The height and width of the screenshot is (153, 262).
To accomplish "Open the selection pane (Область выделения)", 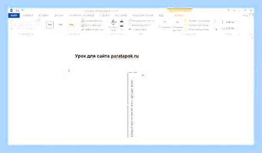I will click(197, 29).
